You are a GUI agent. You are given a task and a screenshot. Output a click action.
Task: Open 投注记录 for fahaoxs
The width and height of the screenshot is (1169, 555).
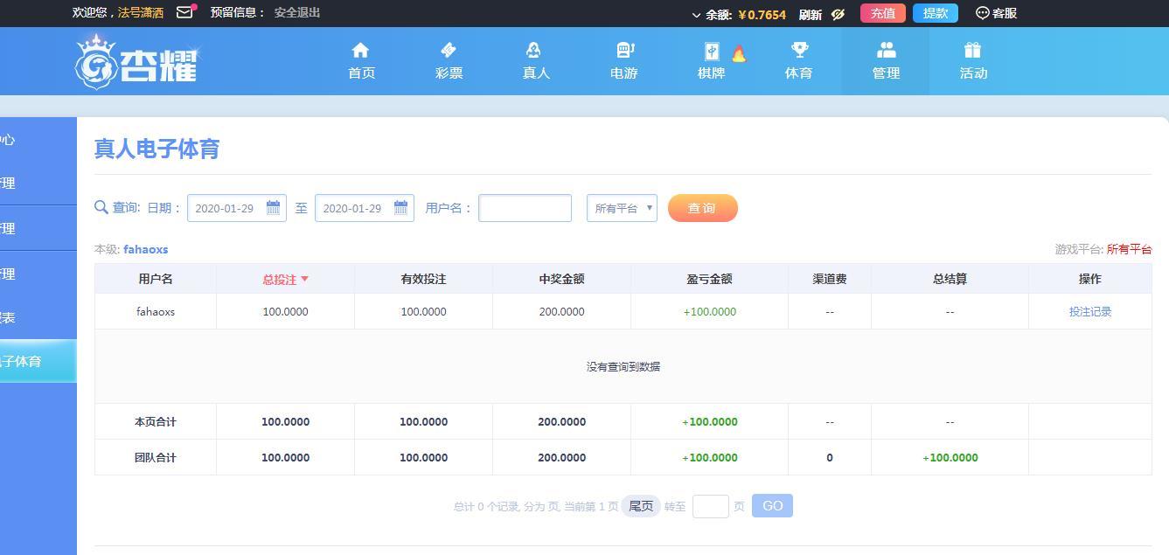1090,311
